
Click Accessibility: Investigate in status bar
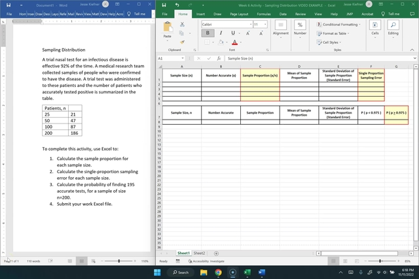coord(206,261)
